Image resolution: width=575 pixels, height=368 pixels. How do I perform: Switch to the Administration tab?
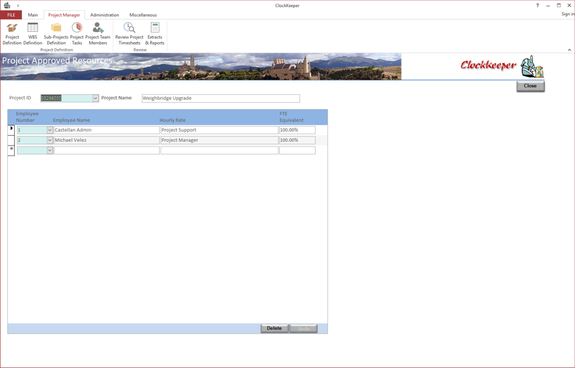[105, 15]
